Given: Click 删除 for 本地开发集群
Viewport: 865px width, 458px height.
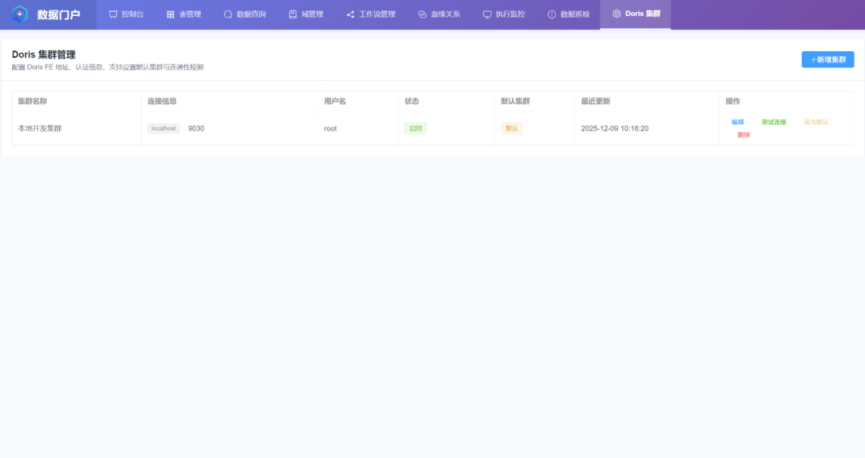Looking at the screenshot, I should pyautogui.click(x=743, y=135).
